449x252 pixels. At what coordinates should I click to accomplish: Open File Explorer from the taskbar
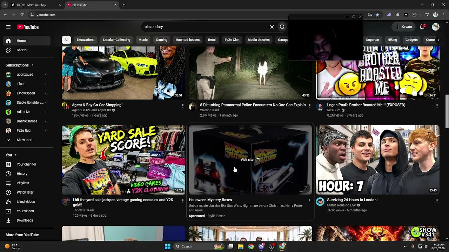[x=241, y=246]
